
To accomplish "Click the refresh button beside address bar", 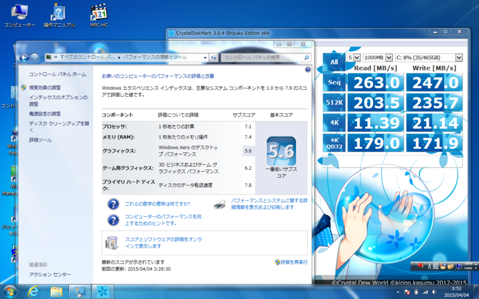I will 214,57.
